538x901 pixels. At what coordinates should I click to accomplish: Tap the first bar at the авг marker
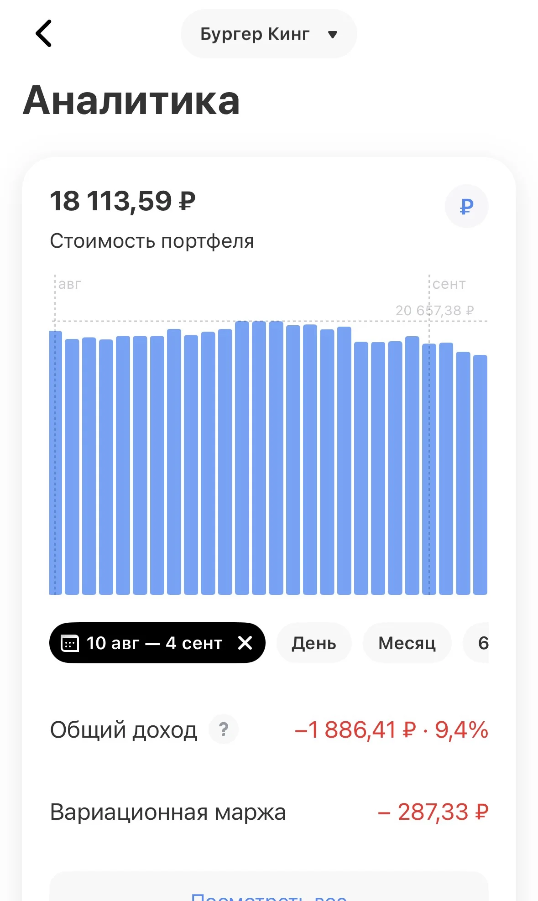click(x=56, y=463)
